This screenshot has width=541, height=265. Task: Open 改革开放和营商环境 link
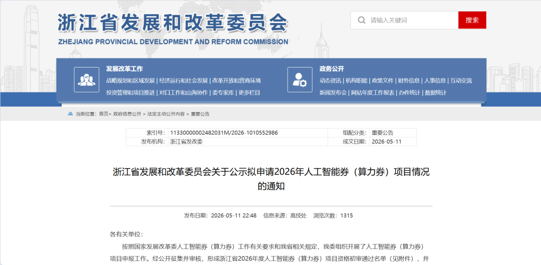(x=236, y=80)
